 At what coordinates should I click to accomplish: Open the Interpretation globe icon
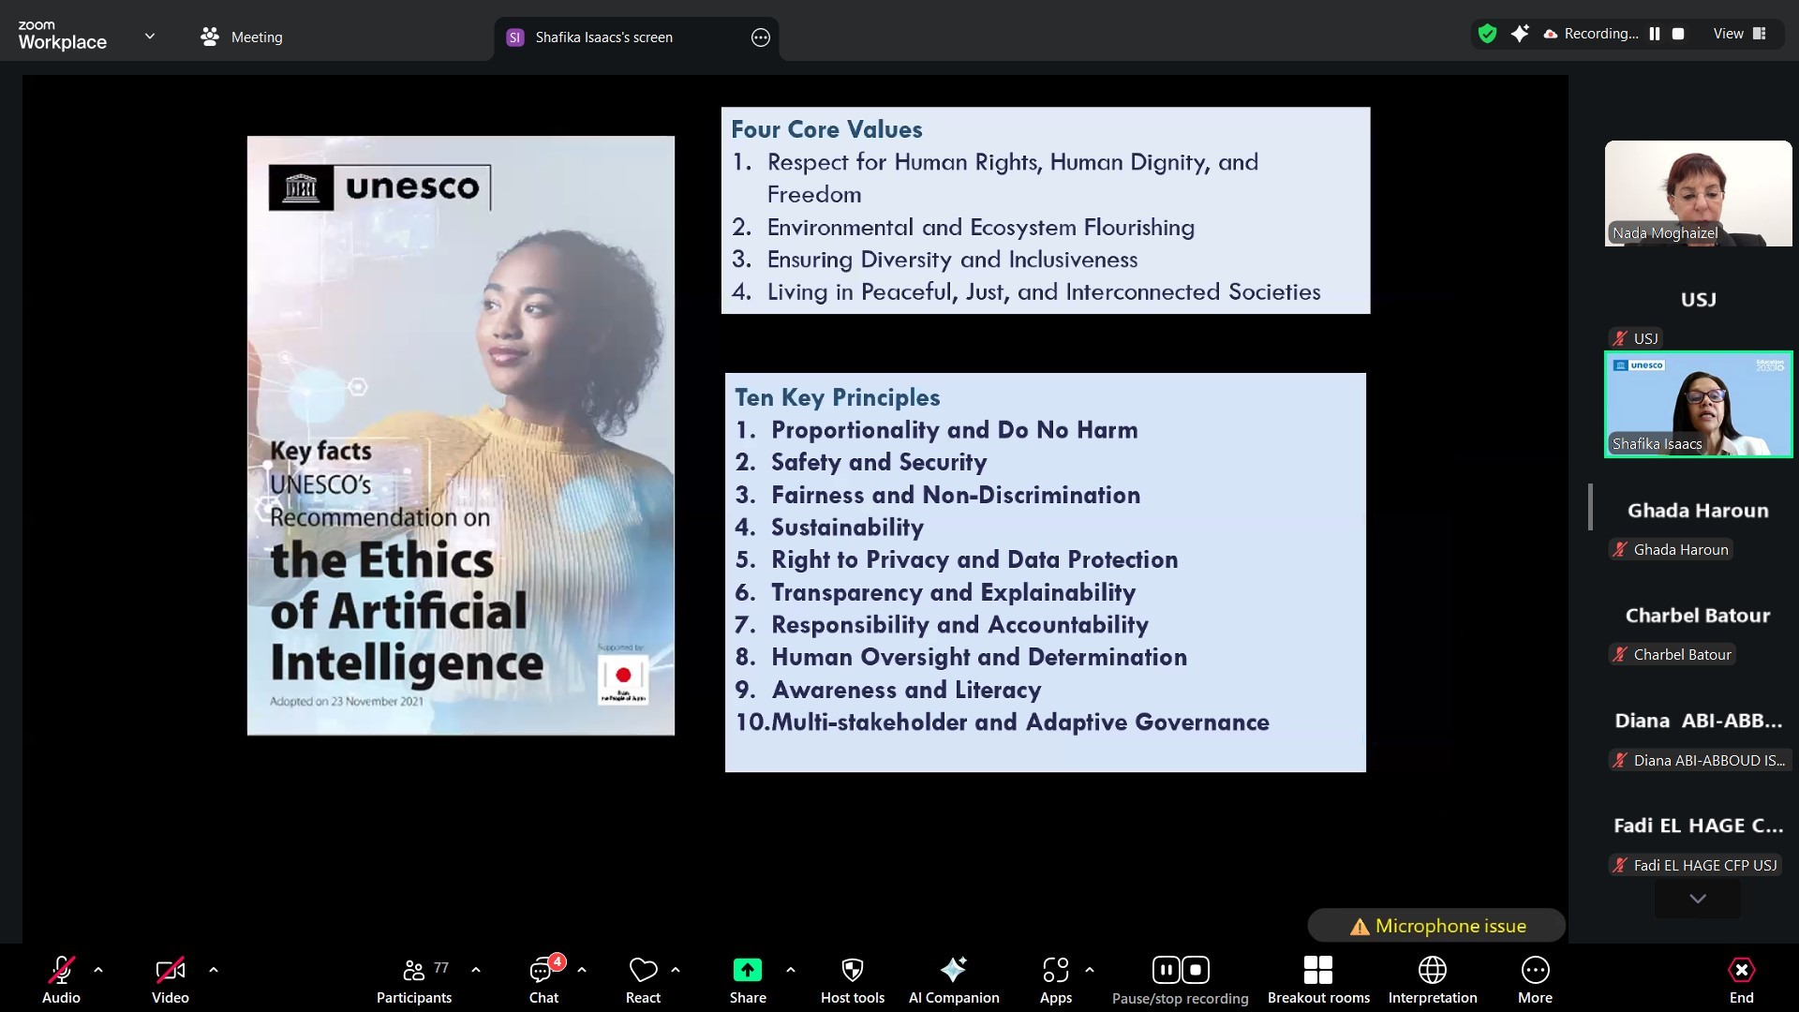coord(1432,979)
